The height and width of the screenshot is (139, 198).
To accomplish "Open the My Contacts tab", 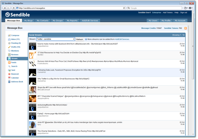I will click(42, 21).
